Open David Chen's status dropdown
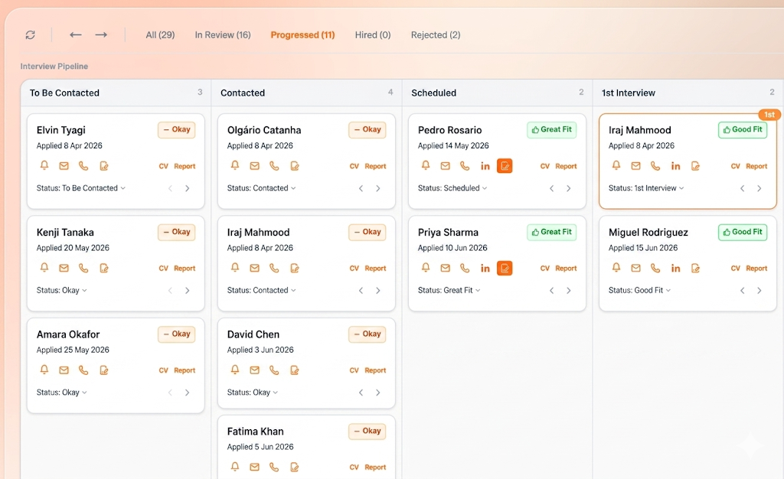The width and height of the screenshot is (784, 479). 253,393
